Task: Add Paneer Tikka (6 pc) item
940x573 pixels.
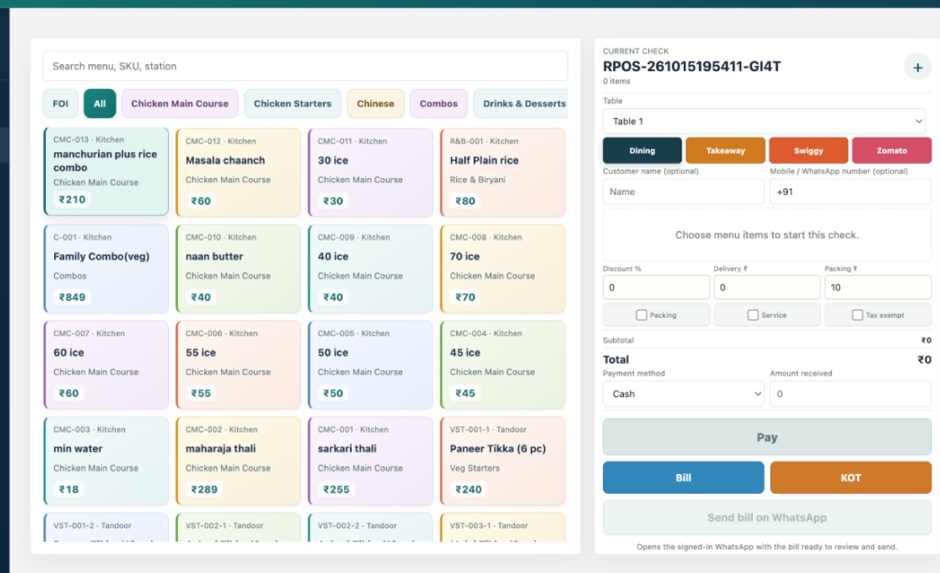Action: click(503, 461)
